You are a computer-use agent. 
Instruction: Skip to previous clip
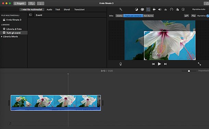click(153, 64)
